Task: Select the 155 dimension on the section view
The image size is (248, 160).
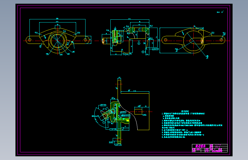Action: [130, 19]
